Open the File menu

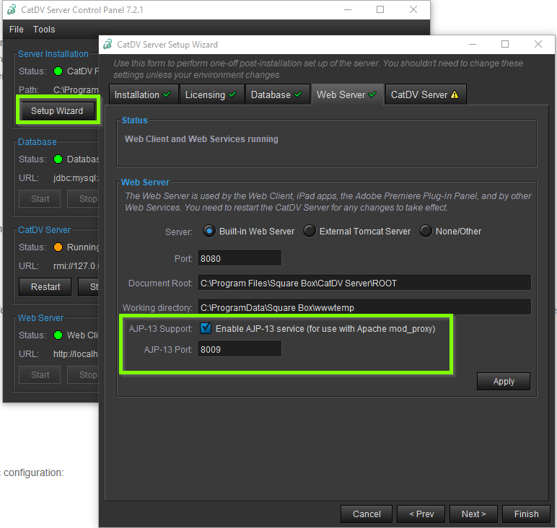16,30
